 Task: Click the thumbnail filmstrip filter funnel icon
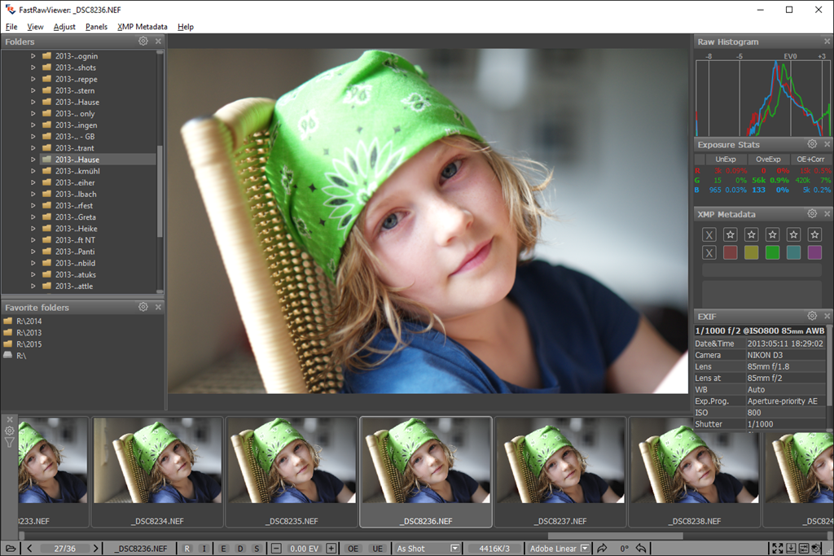point(9,443)
